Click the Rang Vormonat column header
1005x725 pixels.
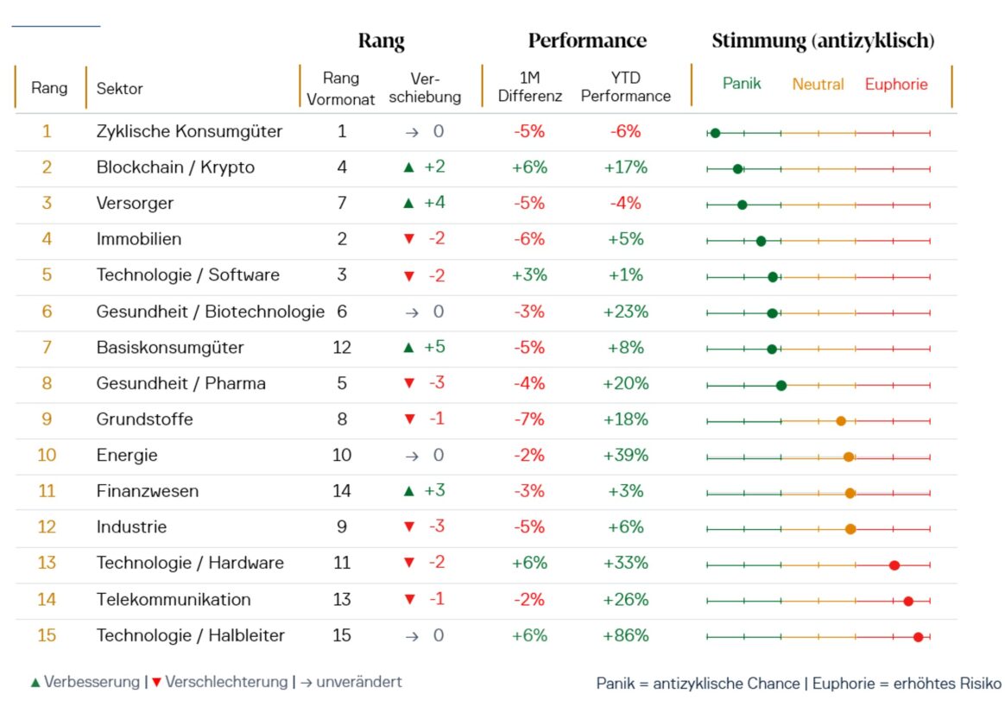coord(341,88)
